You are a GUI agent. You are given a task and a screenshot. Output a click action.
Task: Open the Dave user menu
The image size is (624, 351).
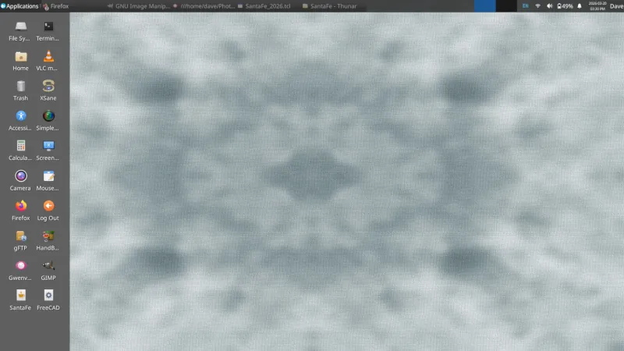[x=615, y=5]
